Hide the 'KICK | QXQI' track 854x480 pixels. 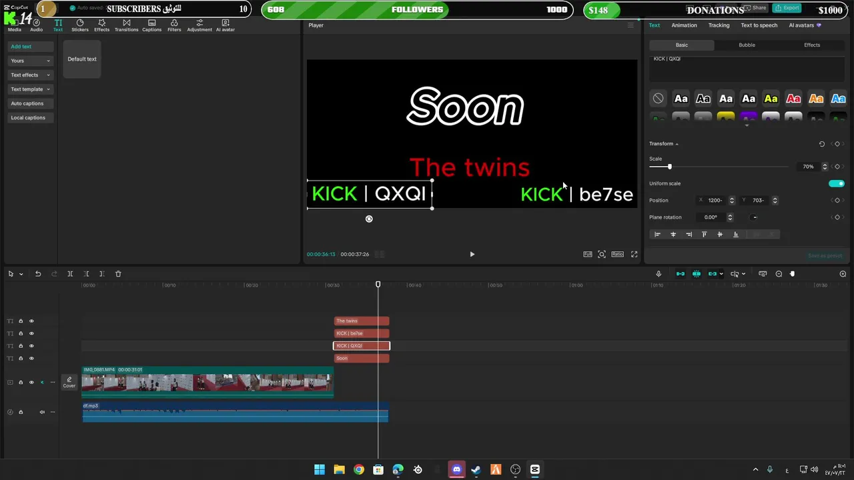(31, 346)
